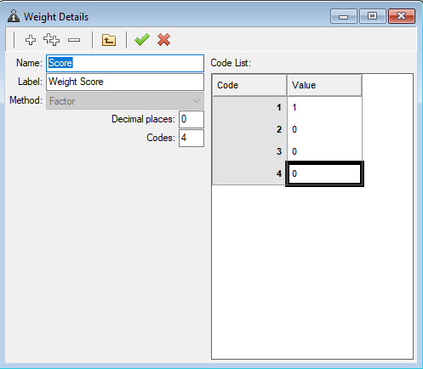Select row header for code 2
Image resolution: width=423 pixels, height=369 pixels.
[249, 129]
